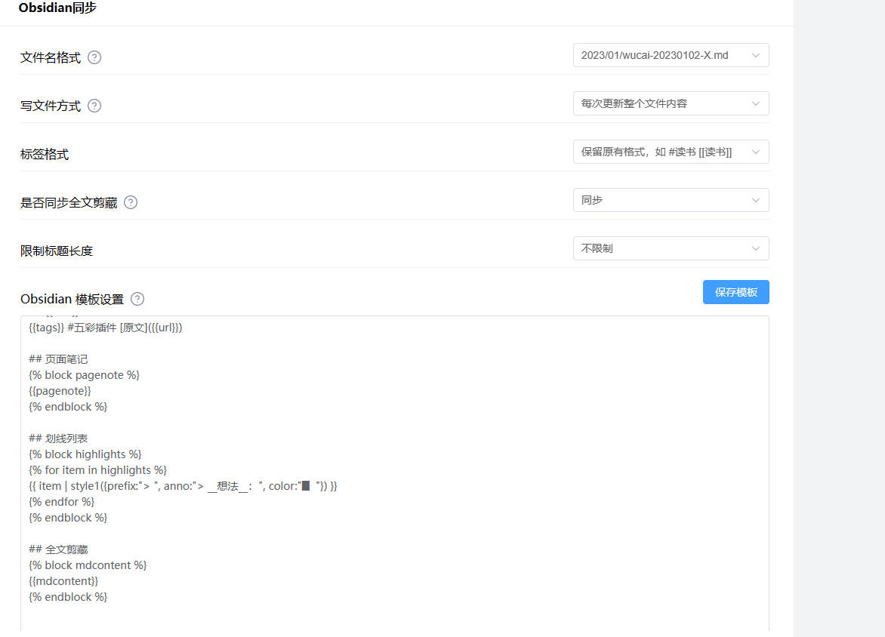Click the '限制标题长度' label
Viewport: 885px width, 637px height.
point(57,251)
